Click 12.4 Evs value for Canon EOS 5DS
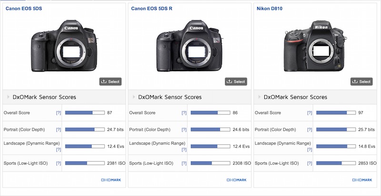381x196 pixels. click(116, 146)
